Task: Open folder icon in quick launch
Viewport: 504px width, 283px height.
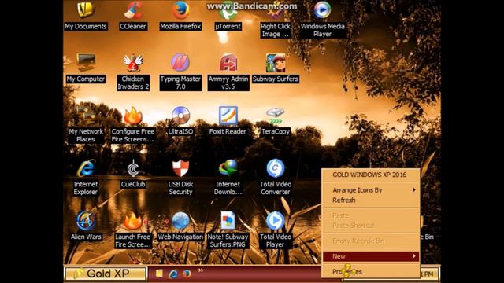Action: tap(159, 274)
